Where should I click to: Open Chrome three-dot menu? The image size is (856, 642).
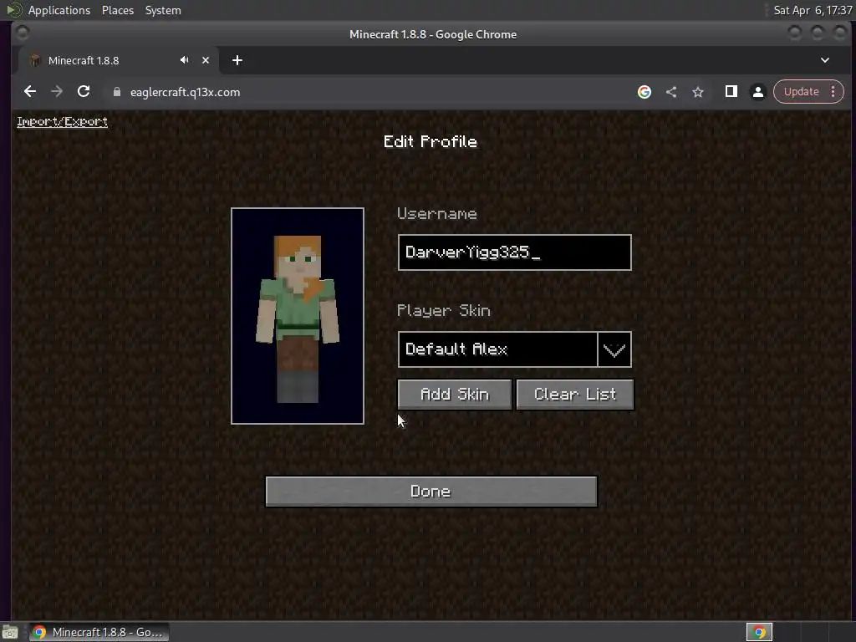tap(833, 92)
